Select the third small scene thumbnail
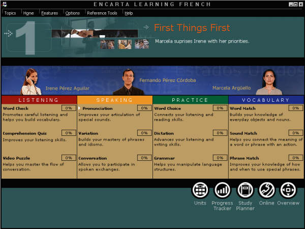Image resolution: width=305 pixels, height=229 pixels. pyautogui.click(x=142, y=44)
